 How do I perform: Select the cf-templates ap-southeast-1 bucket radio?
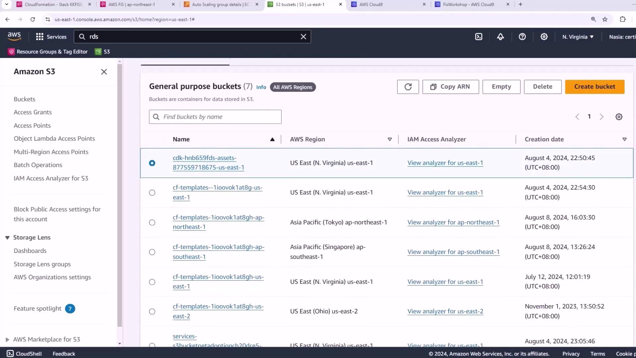pyautogui.click(x=152, y=252)
